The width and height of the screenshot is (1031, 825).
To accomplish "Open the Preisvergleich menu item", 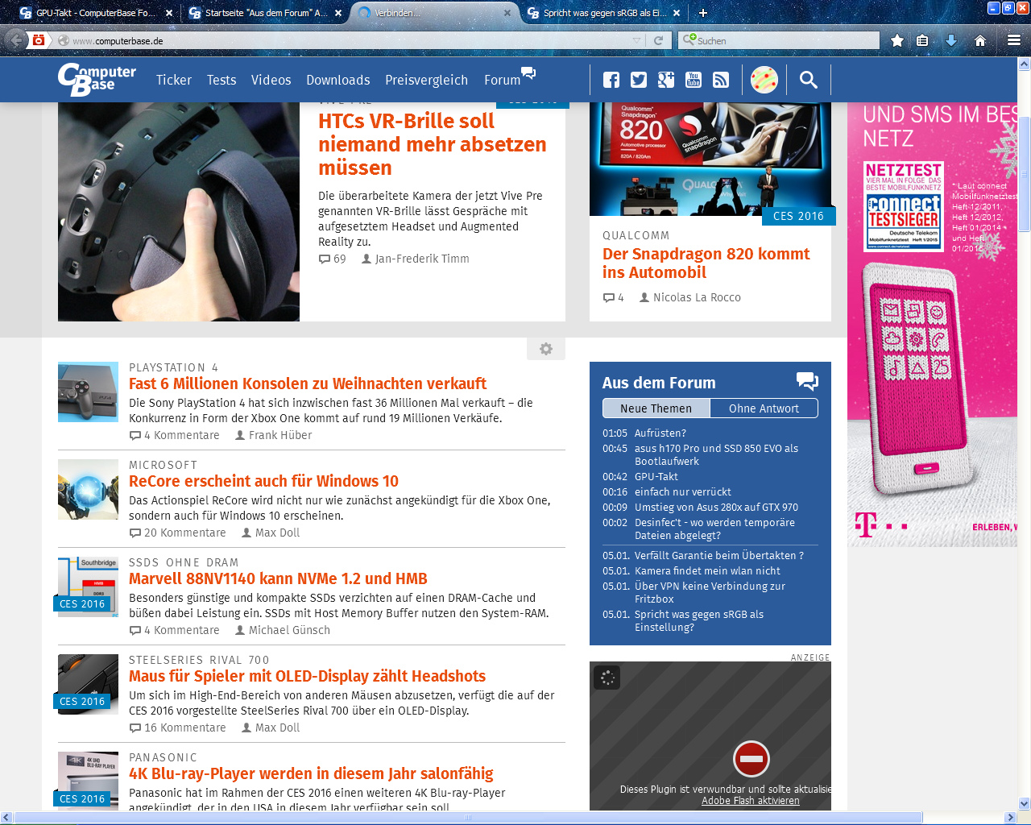I will pos(426,80).
